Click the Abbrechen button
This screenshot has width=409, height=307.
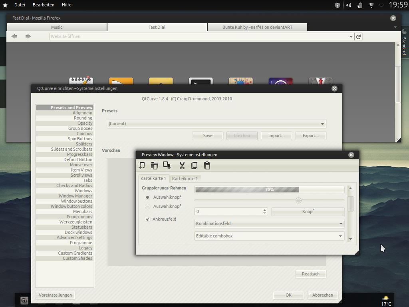(x=323, y=295)
